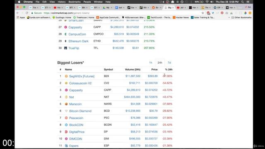The width and height of the screenshot is (265, 149).
Task: Open the AppCoda Community bookmark
Action: [x=108, y=17]
